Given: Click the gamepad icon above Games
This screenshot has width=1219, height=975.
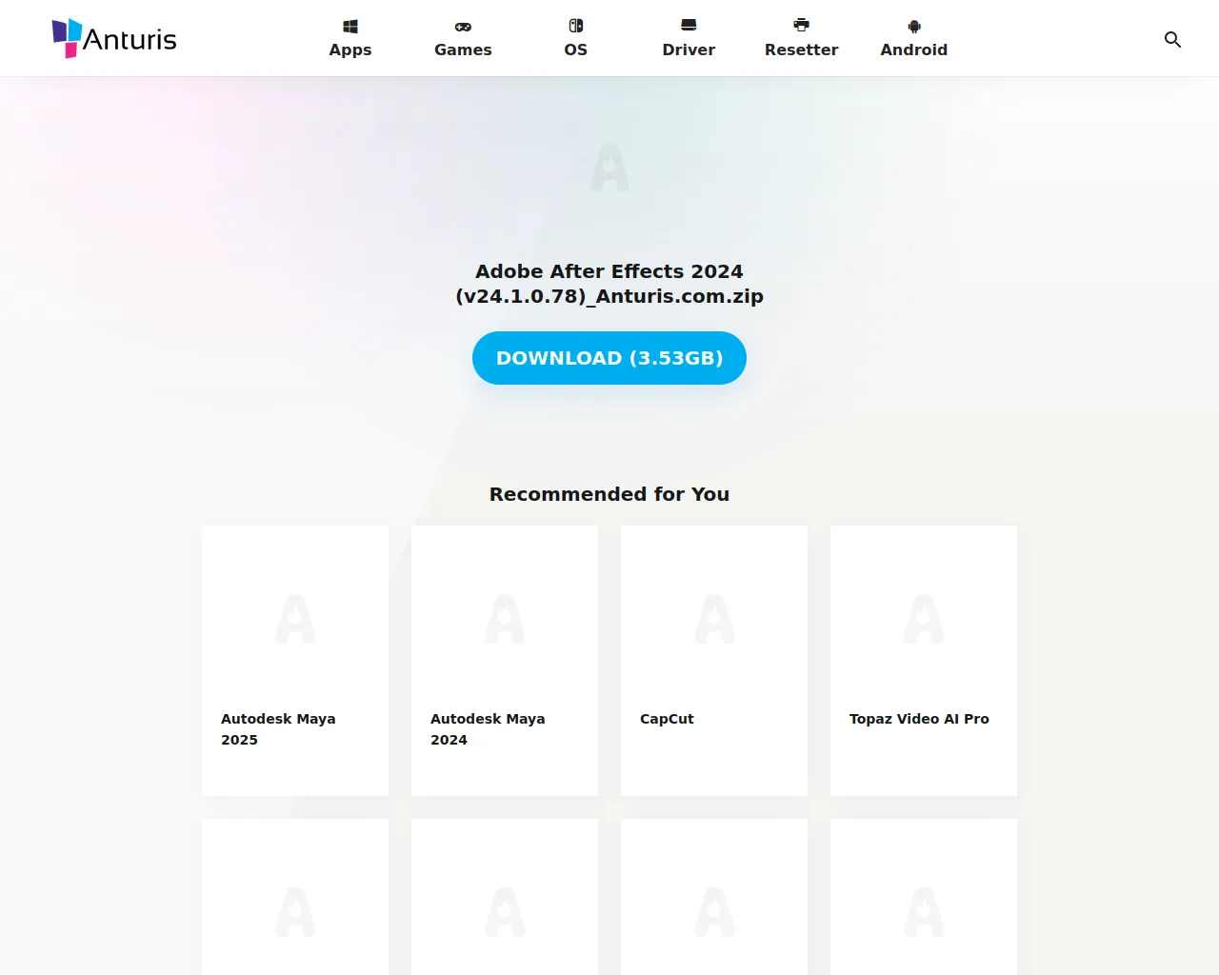Looking at the screenshot, I should 463,27.
